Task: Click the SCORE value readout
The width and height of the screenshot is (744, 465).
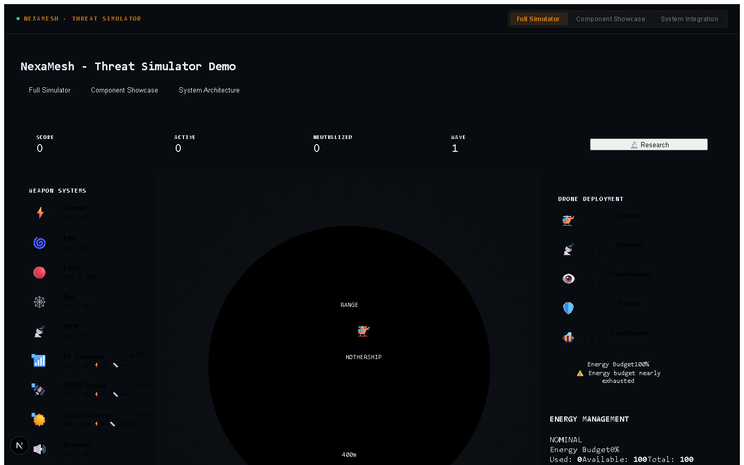Action: click(x=40, y=148)
